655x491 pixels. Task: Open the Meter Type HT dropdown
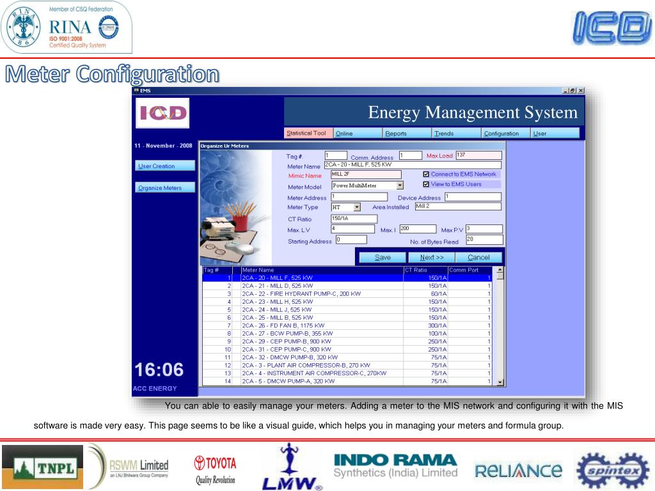coord(357,207)
